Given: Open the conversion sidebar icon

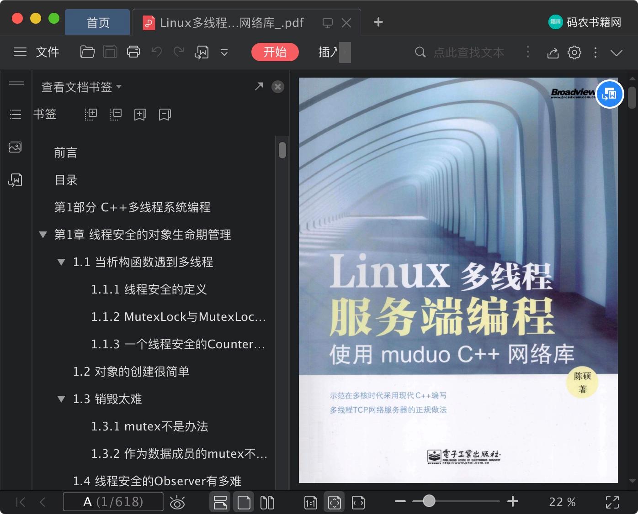Looking at the screenshot, I should (15, 180).
